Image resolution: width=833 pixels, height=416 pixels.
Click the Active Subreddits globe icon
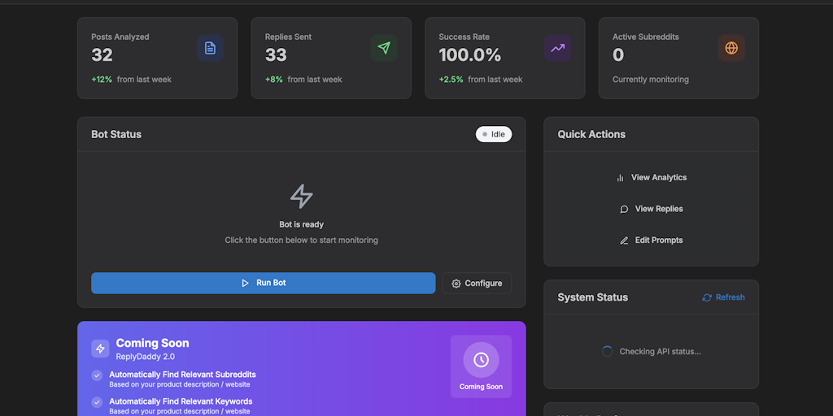tap(731, 48)
